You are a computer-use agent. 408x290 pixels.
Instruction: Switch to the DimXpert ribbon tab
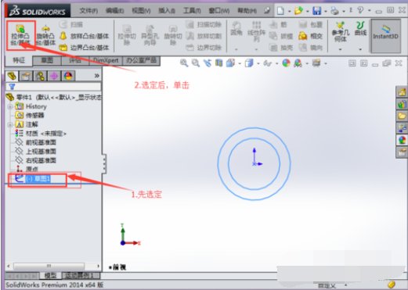click(x=106, y=60)
